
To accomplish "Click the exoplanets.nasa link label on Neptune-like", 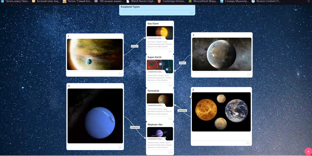I will pos(155,139).
